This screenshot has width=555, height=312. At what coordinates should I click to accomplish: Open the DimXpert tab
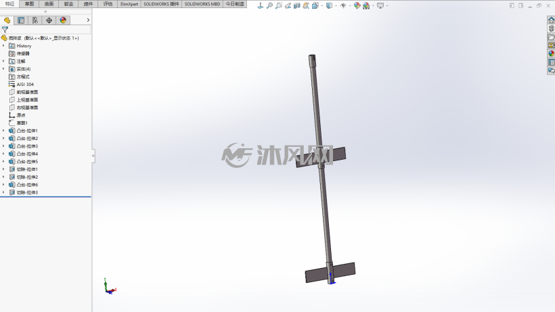pos(129,4)
